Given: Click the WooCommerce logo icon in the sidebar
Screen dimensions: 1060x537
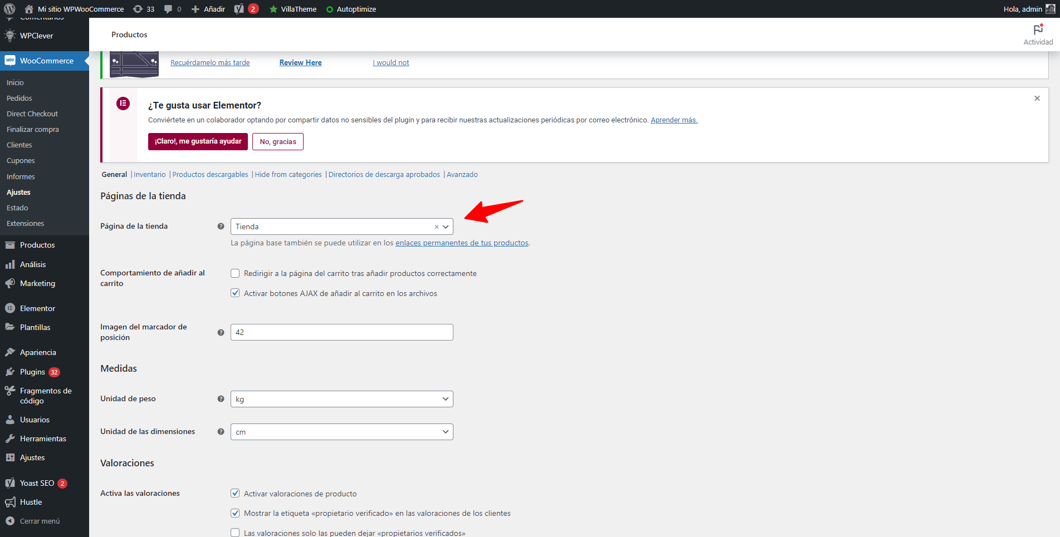Looking at the screenshot, I should 10,61.
